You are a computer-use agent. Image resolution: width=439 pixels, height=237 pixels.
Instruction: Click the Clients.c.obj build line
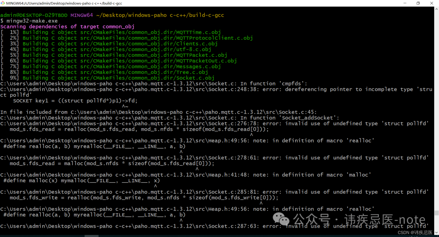tap(109, 43)
